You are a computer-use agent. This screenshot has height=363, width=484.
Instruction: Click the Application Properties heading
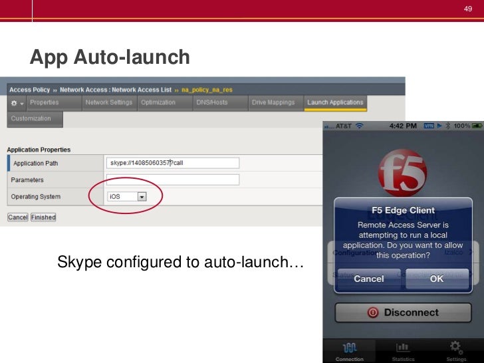[x=39, y=150]
